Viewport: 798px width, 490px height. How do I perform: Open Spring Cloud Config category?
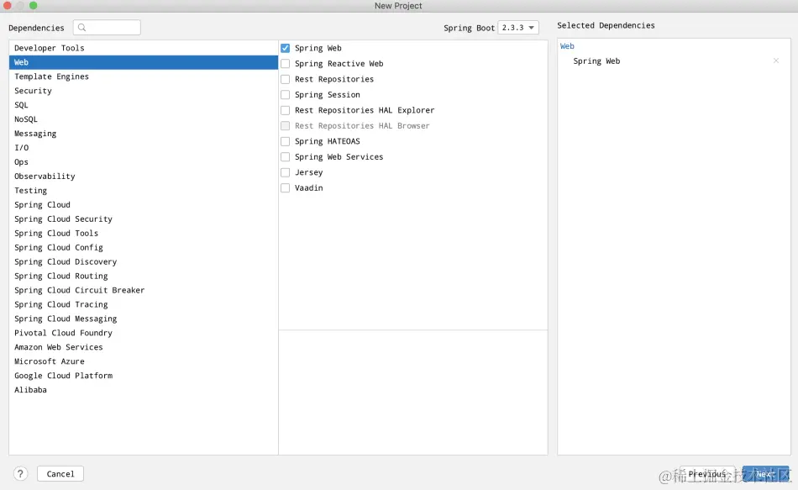pos(144,248)
